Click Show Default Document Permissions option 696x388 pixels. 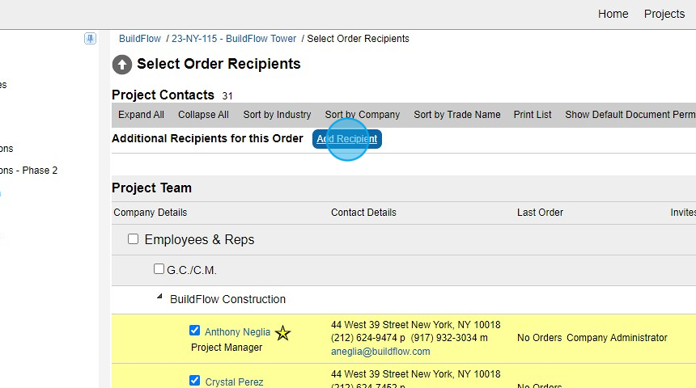[630, 115]
